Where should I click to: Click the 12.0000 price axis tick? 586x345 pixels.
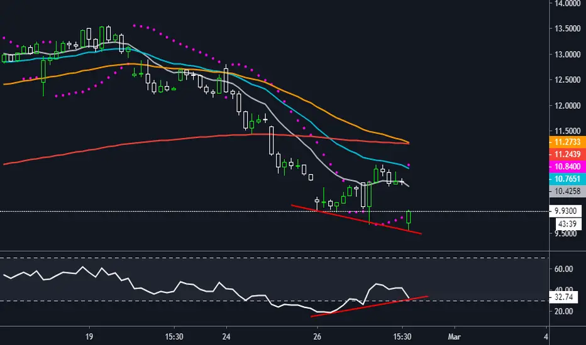[x=567, y=105]
